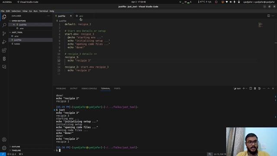This screenshot has width=277, height=156.
Task: Click Ln 12 cursor position in status bar
Action: [x=220, y=154]
